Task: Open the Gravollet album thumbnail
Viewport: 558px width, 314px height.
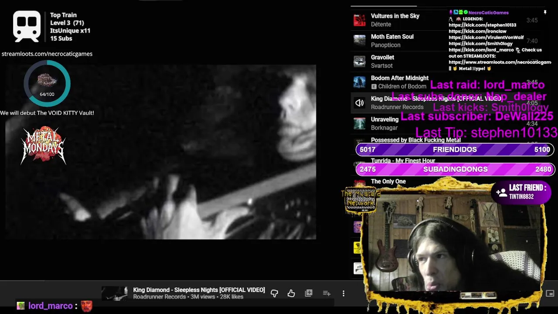Action: [360, 61]
